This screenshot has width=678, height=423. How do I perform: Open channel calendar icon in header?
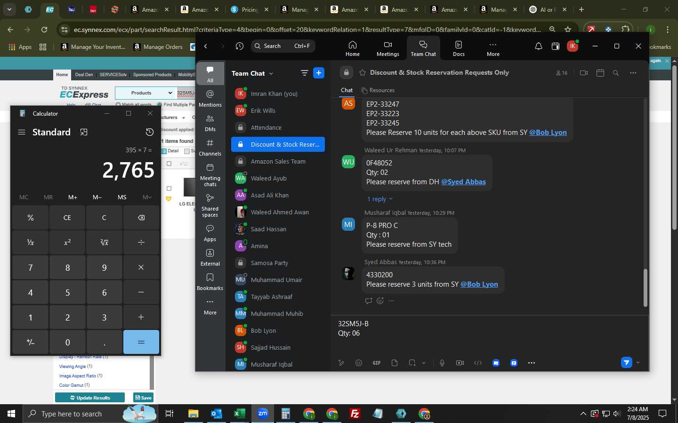(x=600, y=73)
